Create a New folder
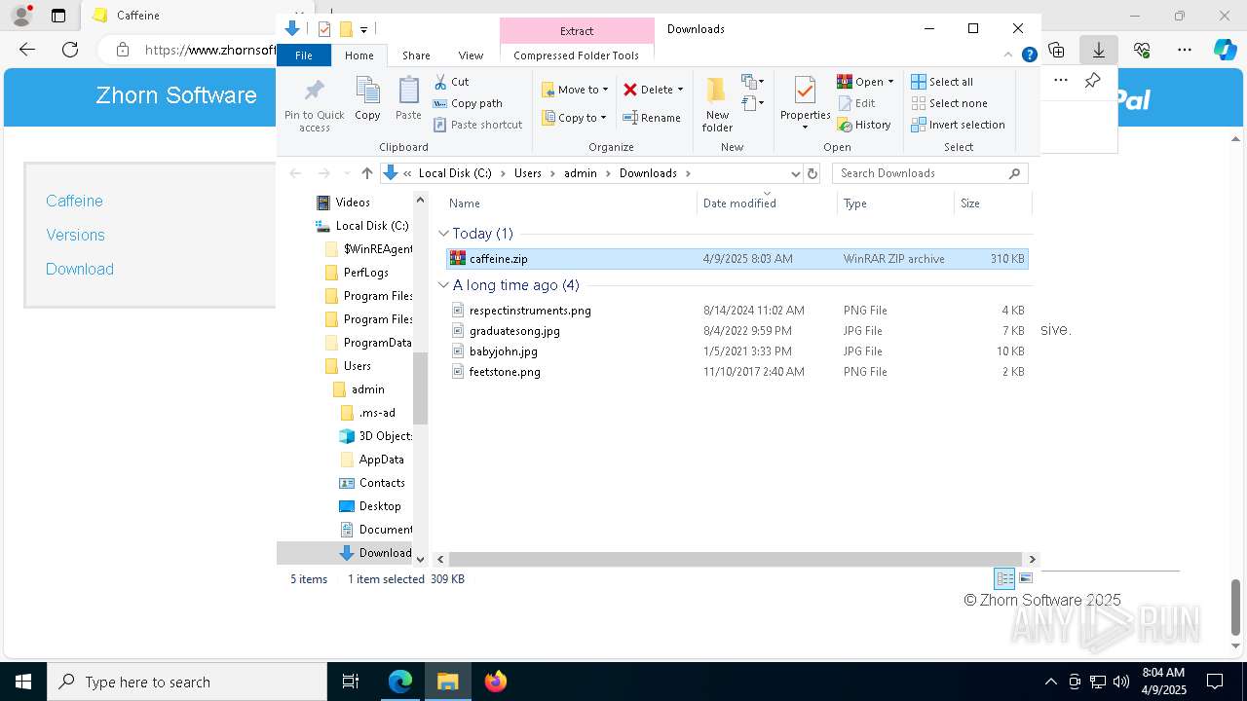Viewport: 1247px width, 701px height. (717, 105)
